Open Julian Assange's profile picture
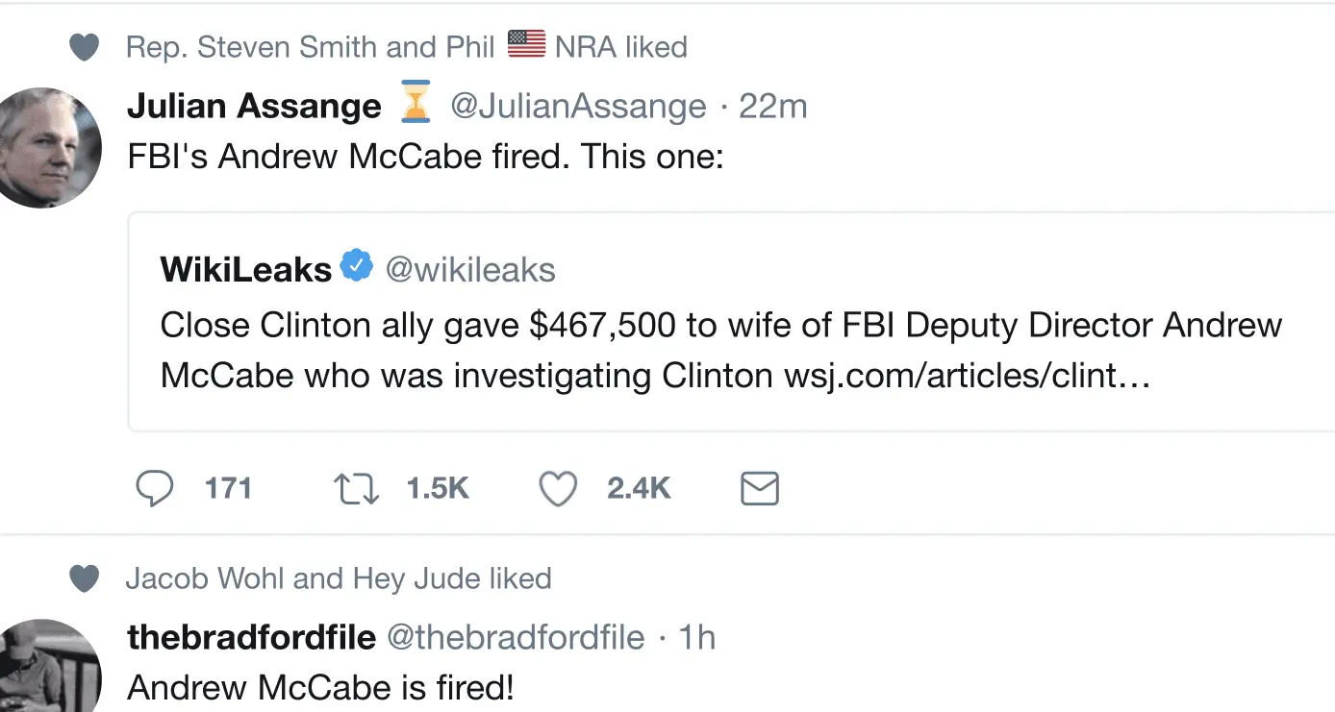The height and width of the screenshot is (712, 1335). 48,148
